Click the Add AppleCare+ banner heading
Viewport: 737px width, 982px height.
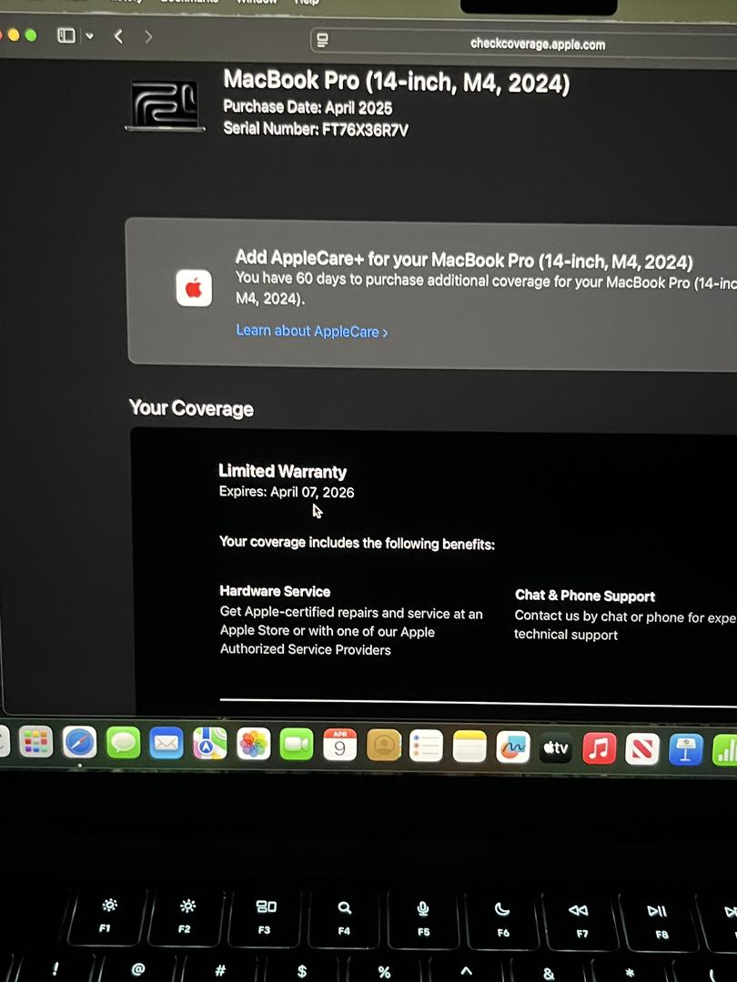464,259
